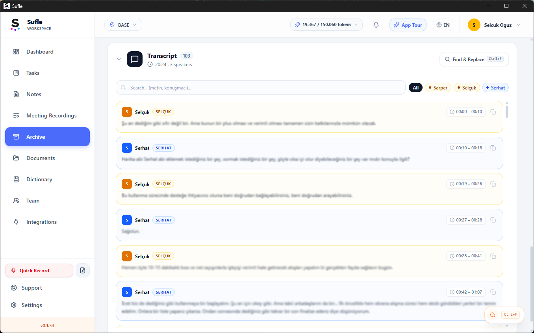Select the Archive sidebar item
The image size is (534, 333).
[x=47, y=137]
